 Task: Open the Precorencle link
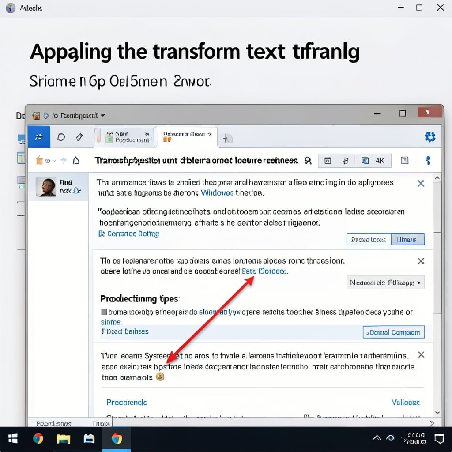pyautogui.click(x=127, y=403)
